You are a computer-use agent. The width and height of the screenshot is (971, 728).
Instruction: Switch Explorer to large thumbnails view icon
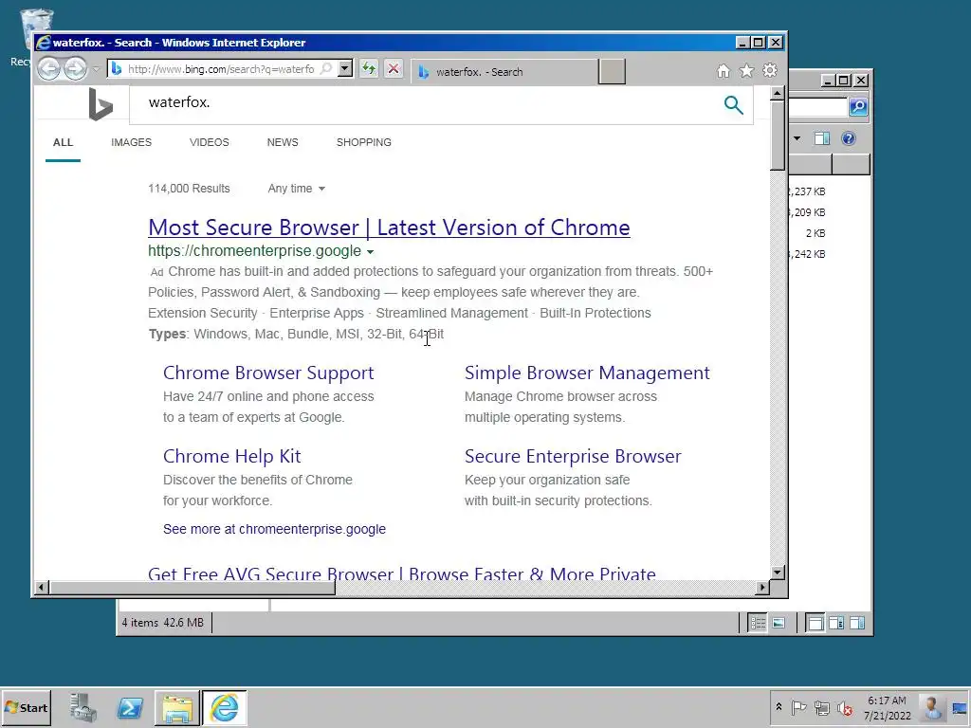pyautogui.click(x=779, y=624)
